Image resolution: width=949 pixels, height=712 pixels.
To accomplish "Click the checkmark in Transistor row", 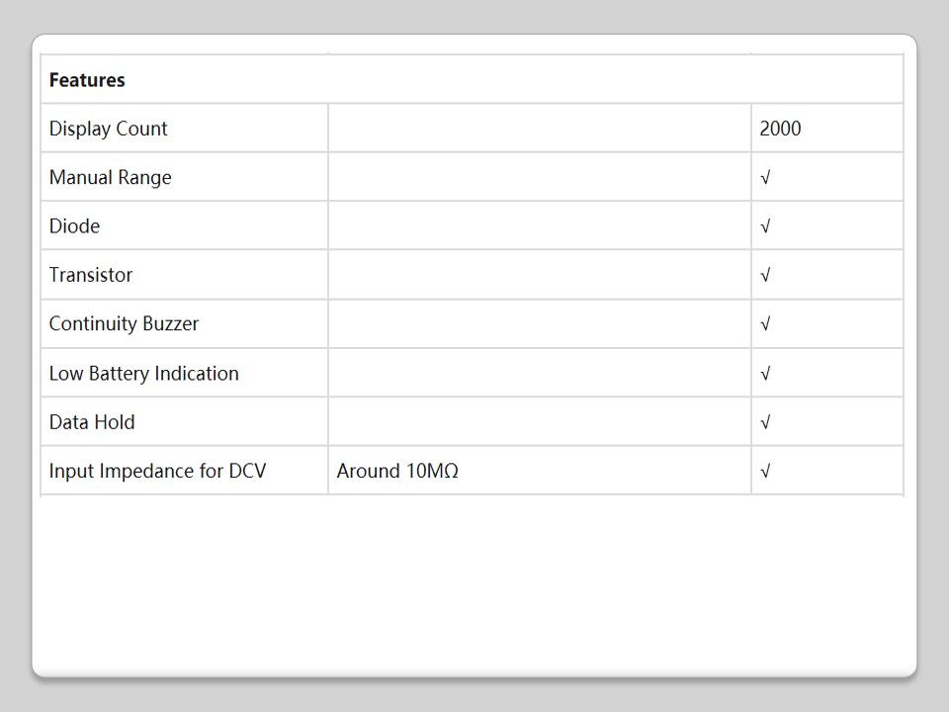I will click(765, 275).
